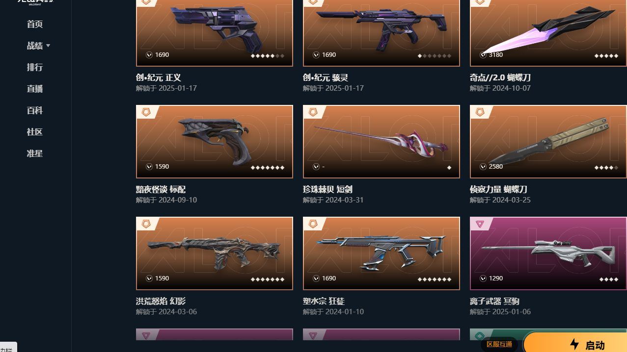Open 社区 from the sidebar
This screenshot has width=627, height=352.
pyautogui.click(x=35, y=132)
